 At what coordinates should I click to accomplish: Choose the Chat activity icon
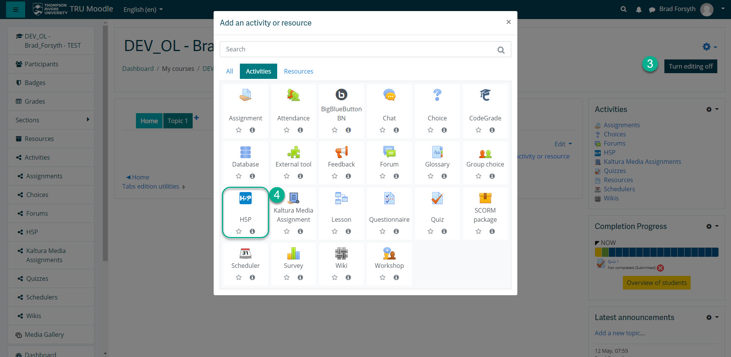pos(389,95)
